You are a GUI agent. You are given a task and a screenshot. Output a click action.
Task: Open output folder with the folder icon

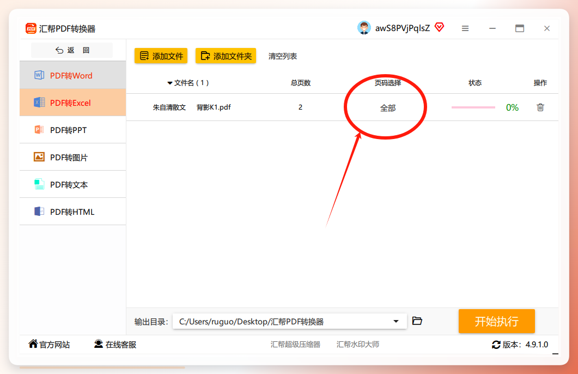pos(417,321)
